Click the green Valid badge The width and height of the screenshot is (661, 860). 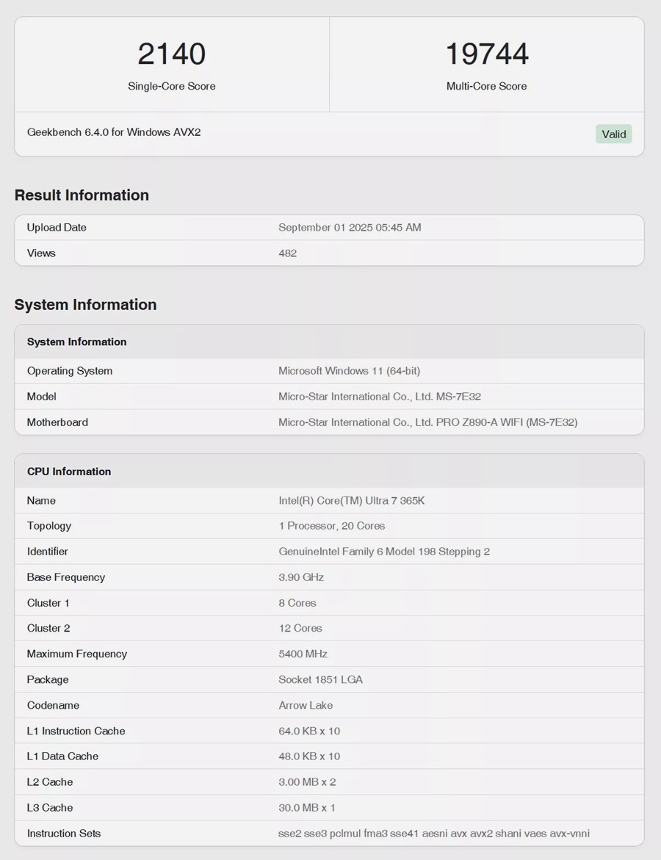pyautogui.click(x=613, y=134)
